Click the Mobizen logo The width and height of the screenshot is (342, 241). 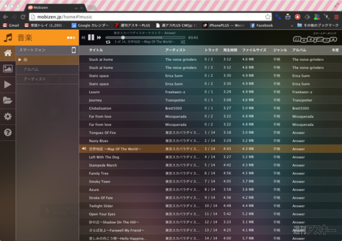coord(315,39)
